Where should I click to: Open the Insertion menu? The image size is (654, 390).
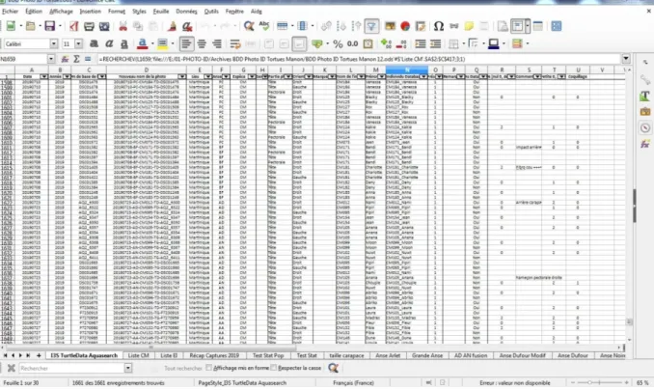[90, 12]
